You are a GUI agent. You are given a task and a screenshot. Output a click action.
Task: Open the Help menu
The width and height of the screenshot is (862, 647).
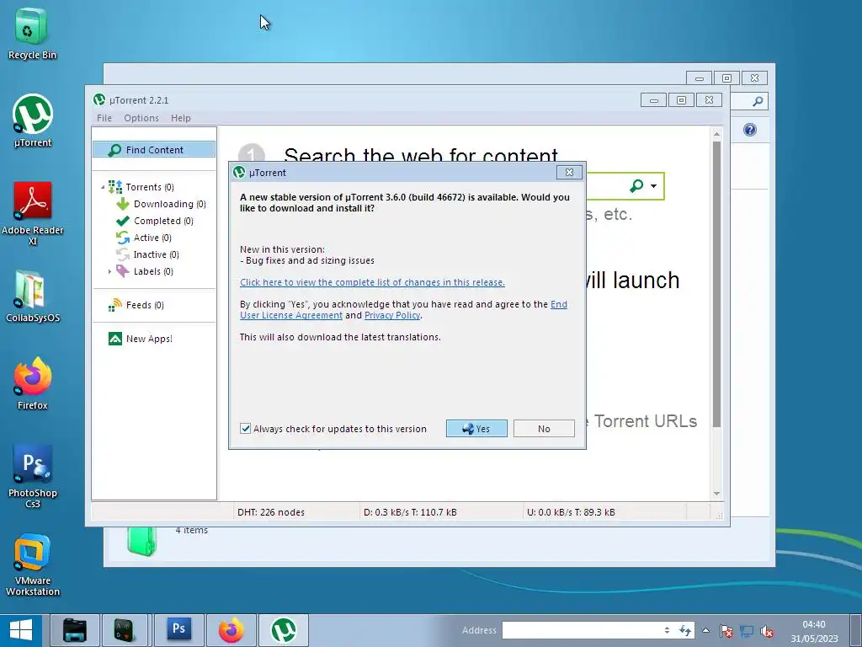pos(180,118)
